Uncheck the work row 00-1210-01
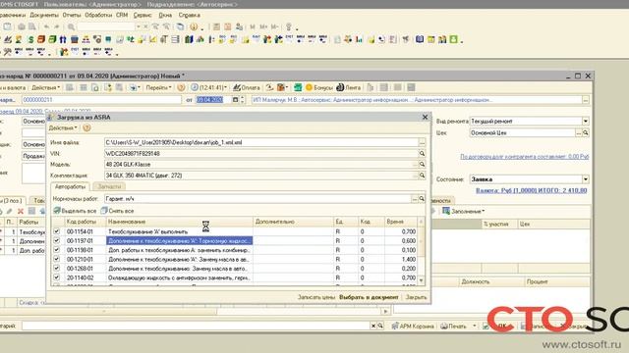Screen dimensions: 629x353 click(57, 259)
